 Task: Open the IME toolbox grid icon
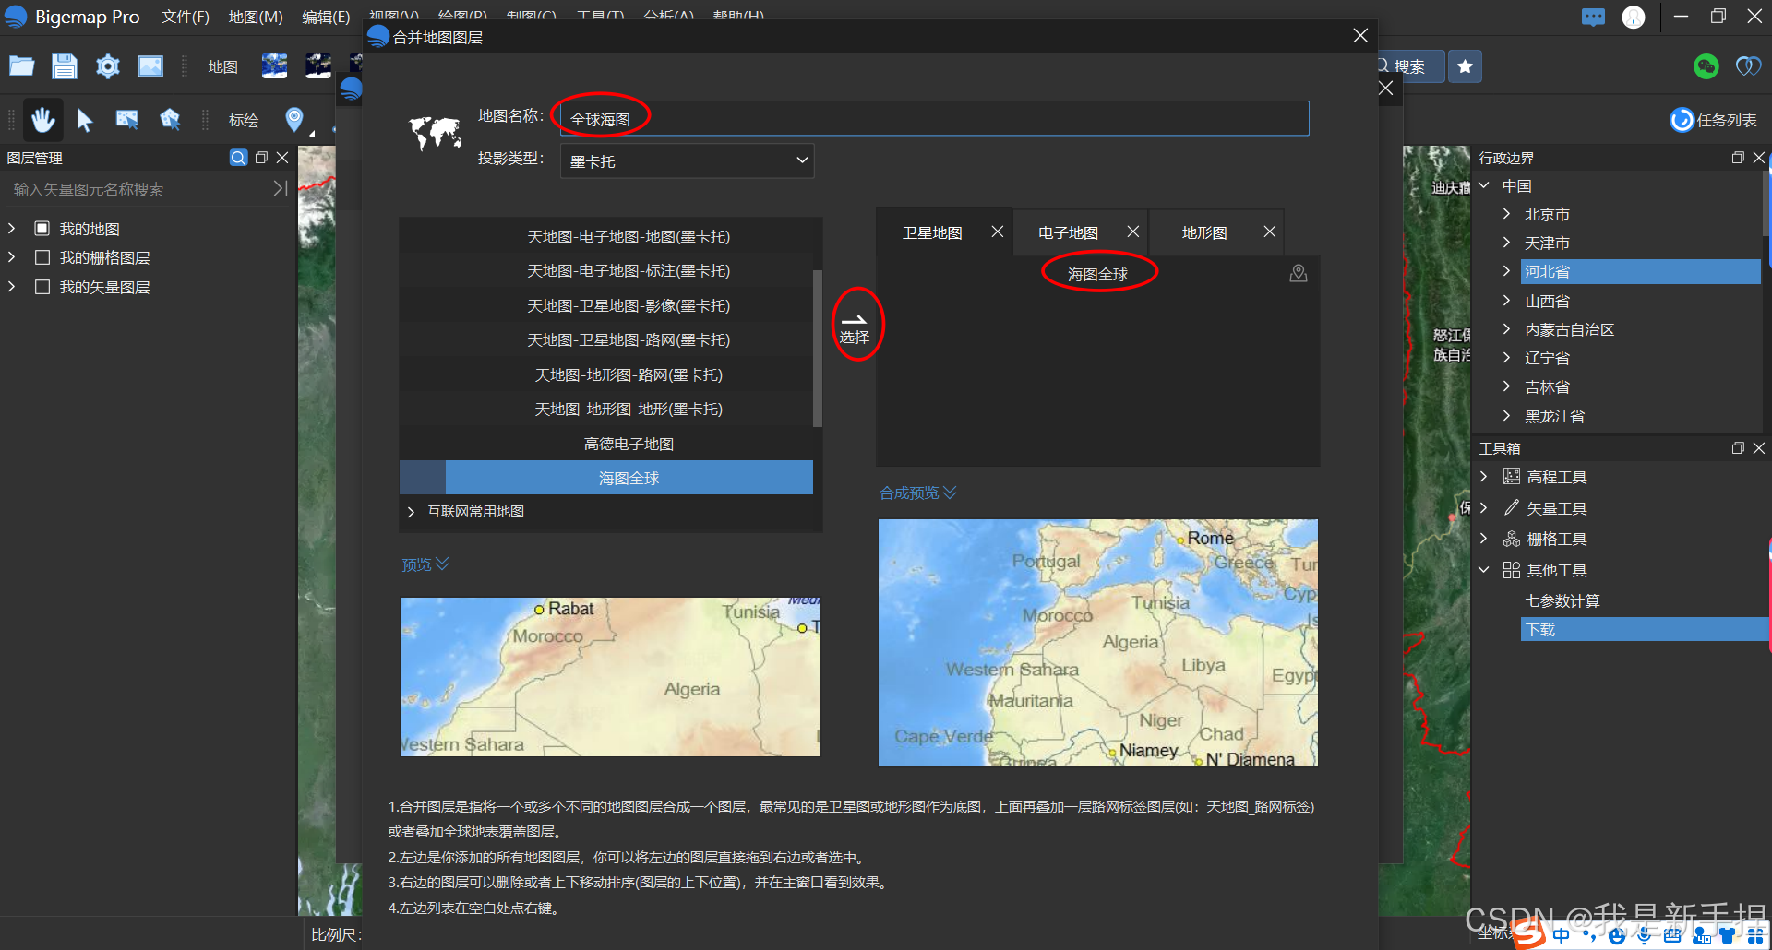click(x=1755, y=936)
